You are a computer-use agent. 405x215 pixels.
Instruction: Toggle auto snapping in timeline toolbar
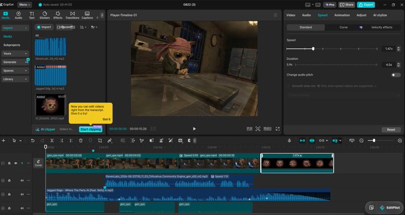312,141
